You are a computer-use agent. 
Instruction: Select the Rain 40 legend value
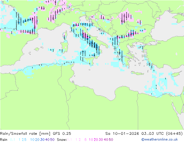(x=47, y=140)
